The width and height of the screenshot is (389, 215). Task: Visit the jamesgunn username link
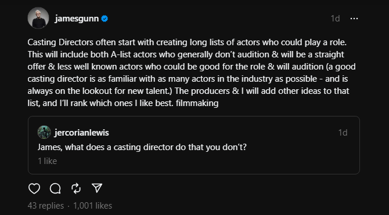pyautogui.click(x=77, y=19)
